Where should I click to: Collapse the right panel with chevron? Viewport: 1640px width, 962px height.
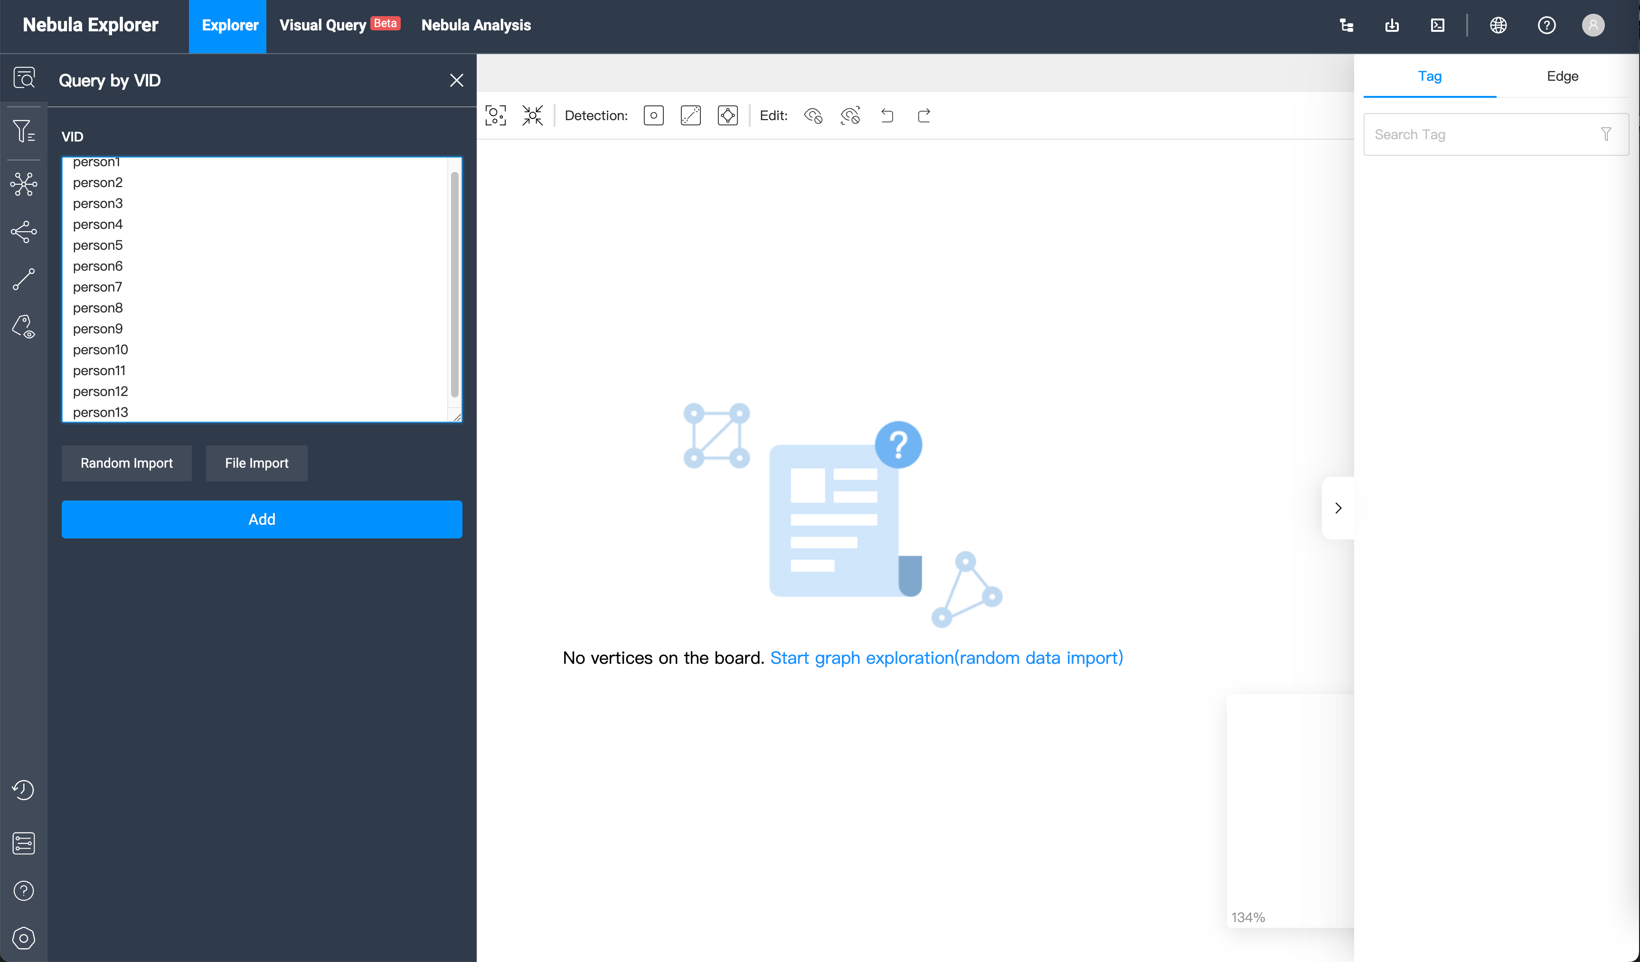pos(1338,508)
